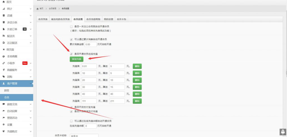The height and width of the screenshot is (137, 287).
Task: Click the 跑腿服务 icon
Action: pyautogui.click(x=3, y=70)
